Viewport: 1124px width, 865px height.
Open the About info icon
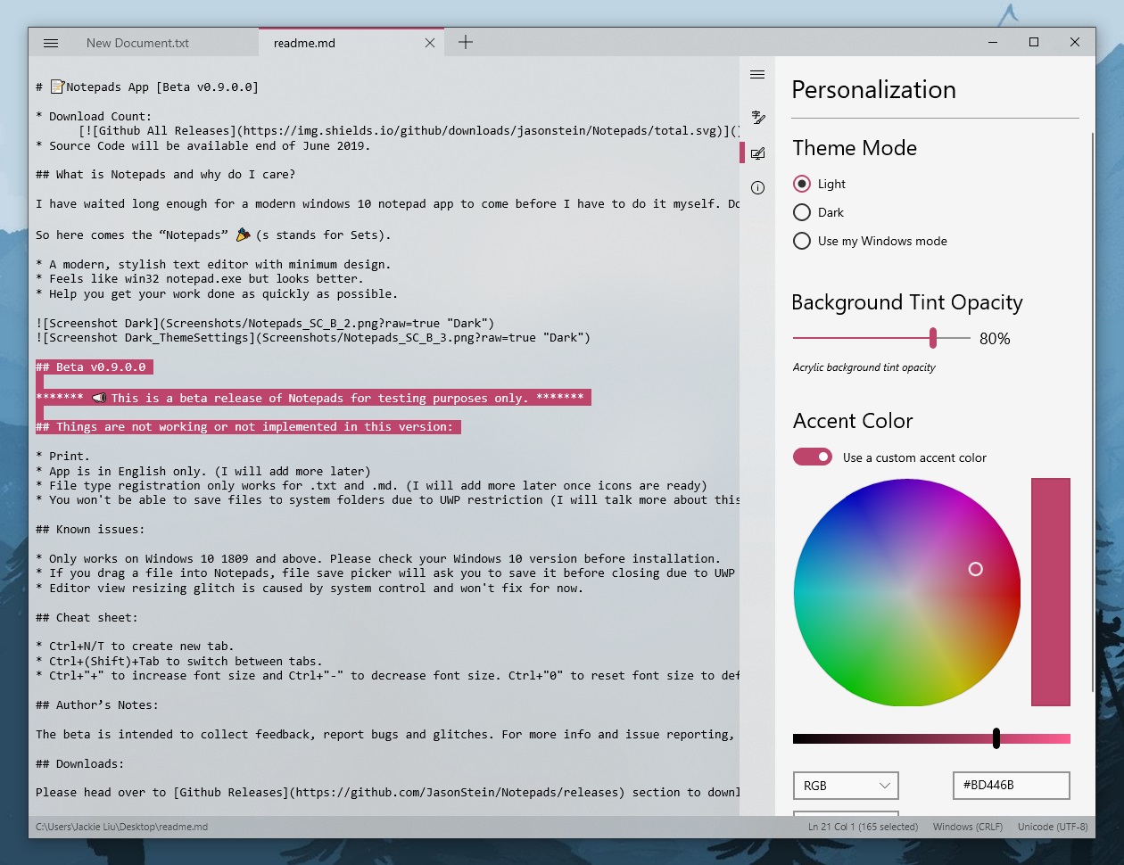click(x=757, y=188)
